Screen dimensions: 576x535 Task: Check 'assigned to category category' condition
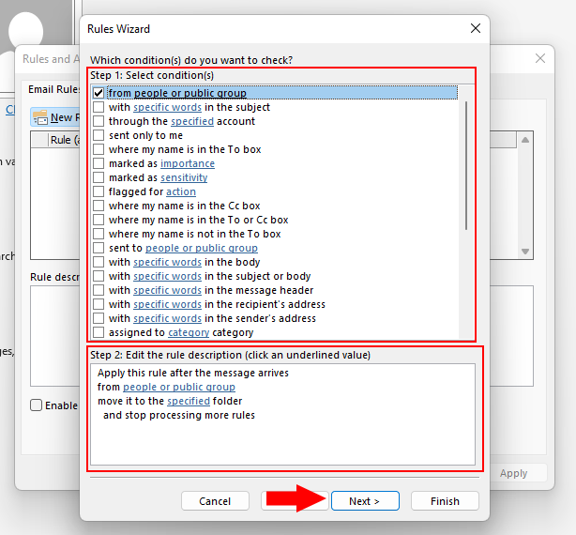[x=99, y=332]
